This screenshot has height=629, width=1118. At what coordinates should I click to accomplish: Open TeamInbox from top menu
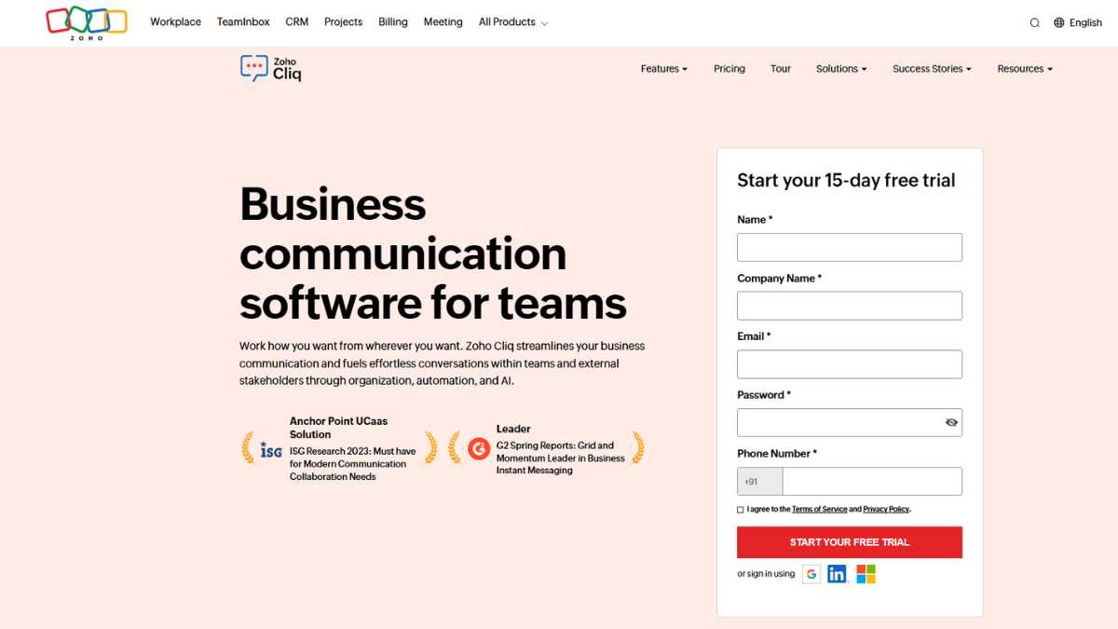(x=243, y=22)
